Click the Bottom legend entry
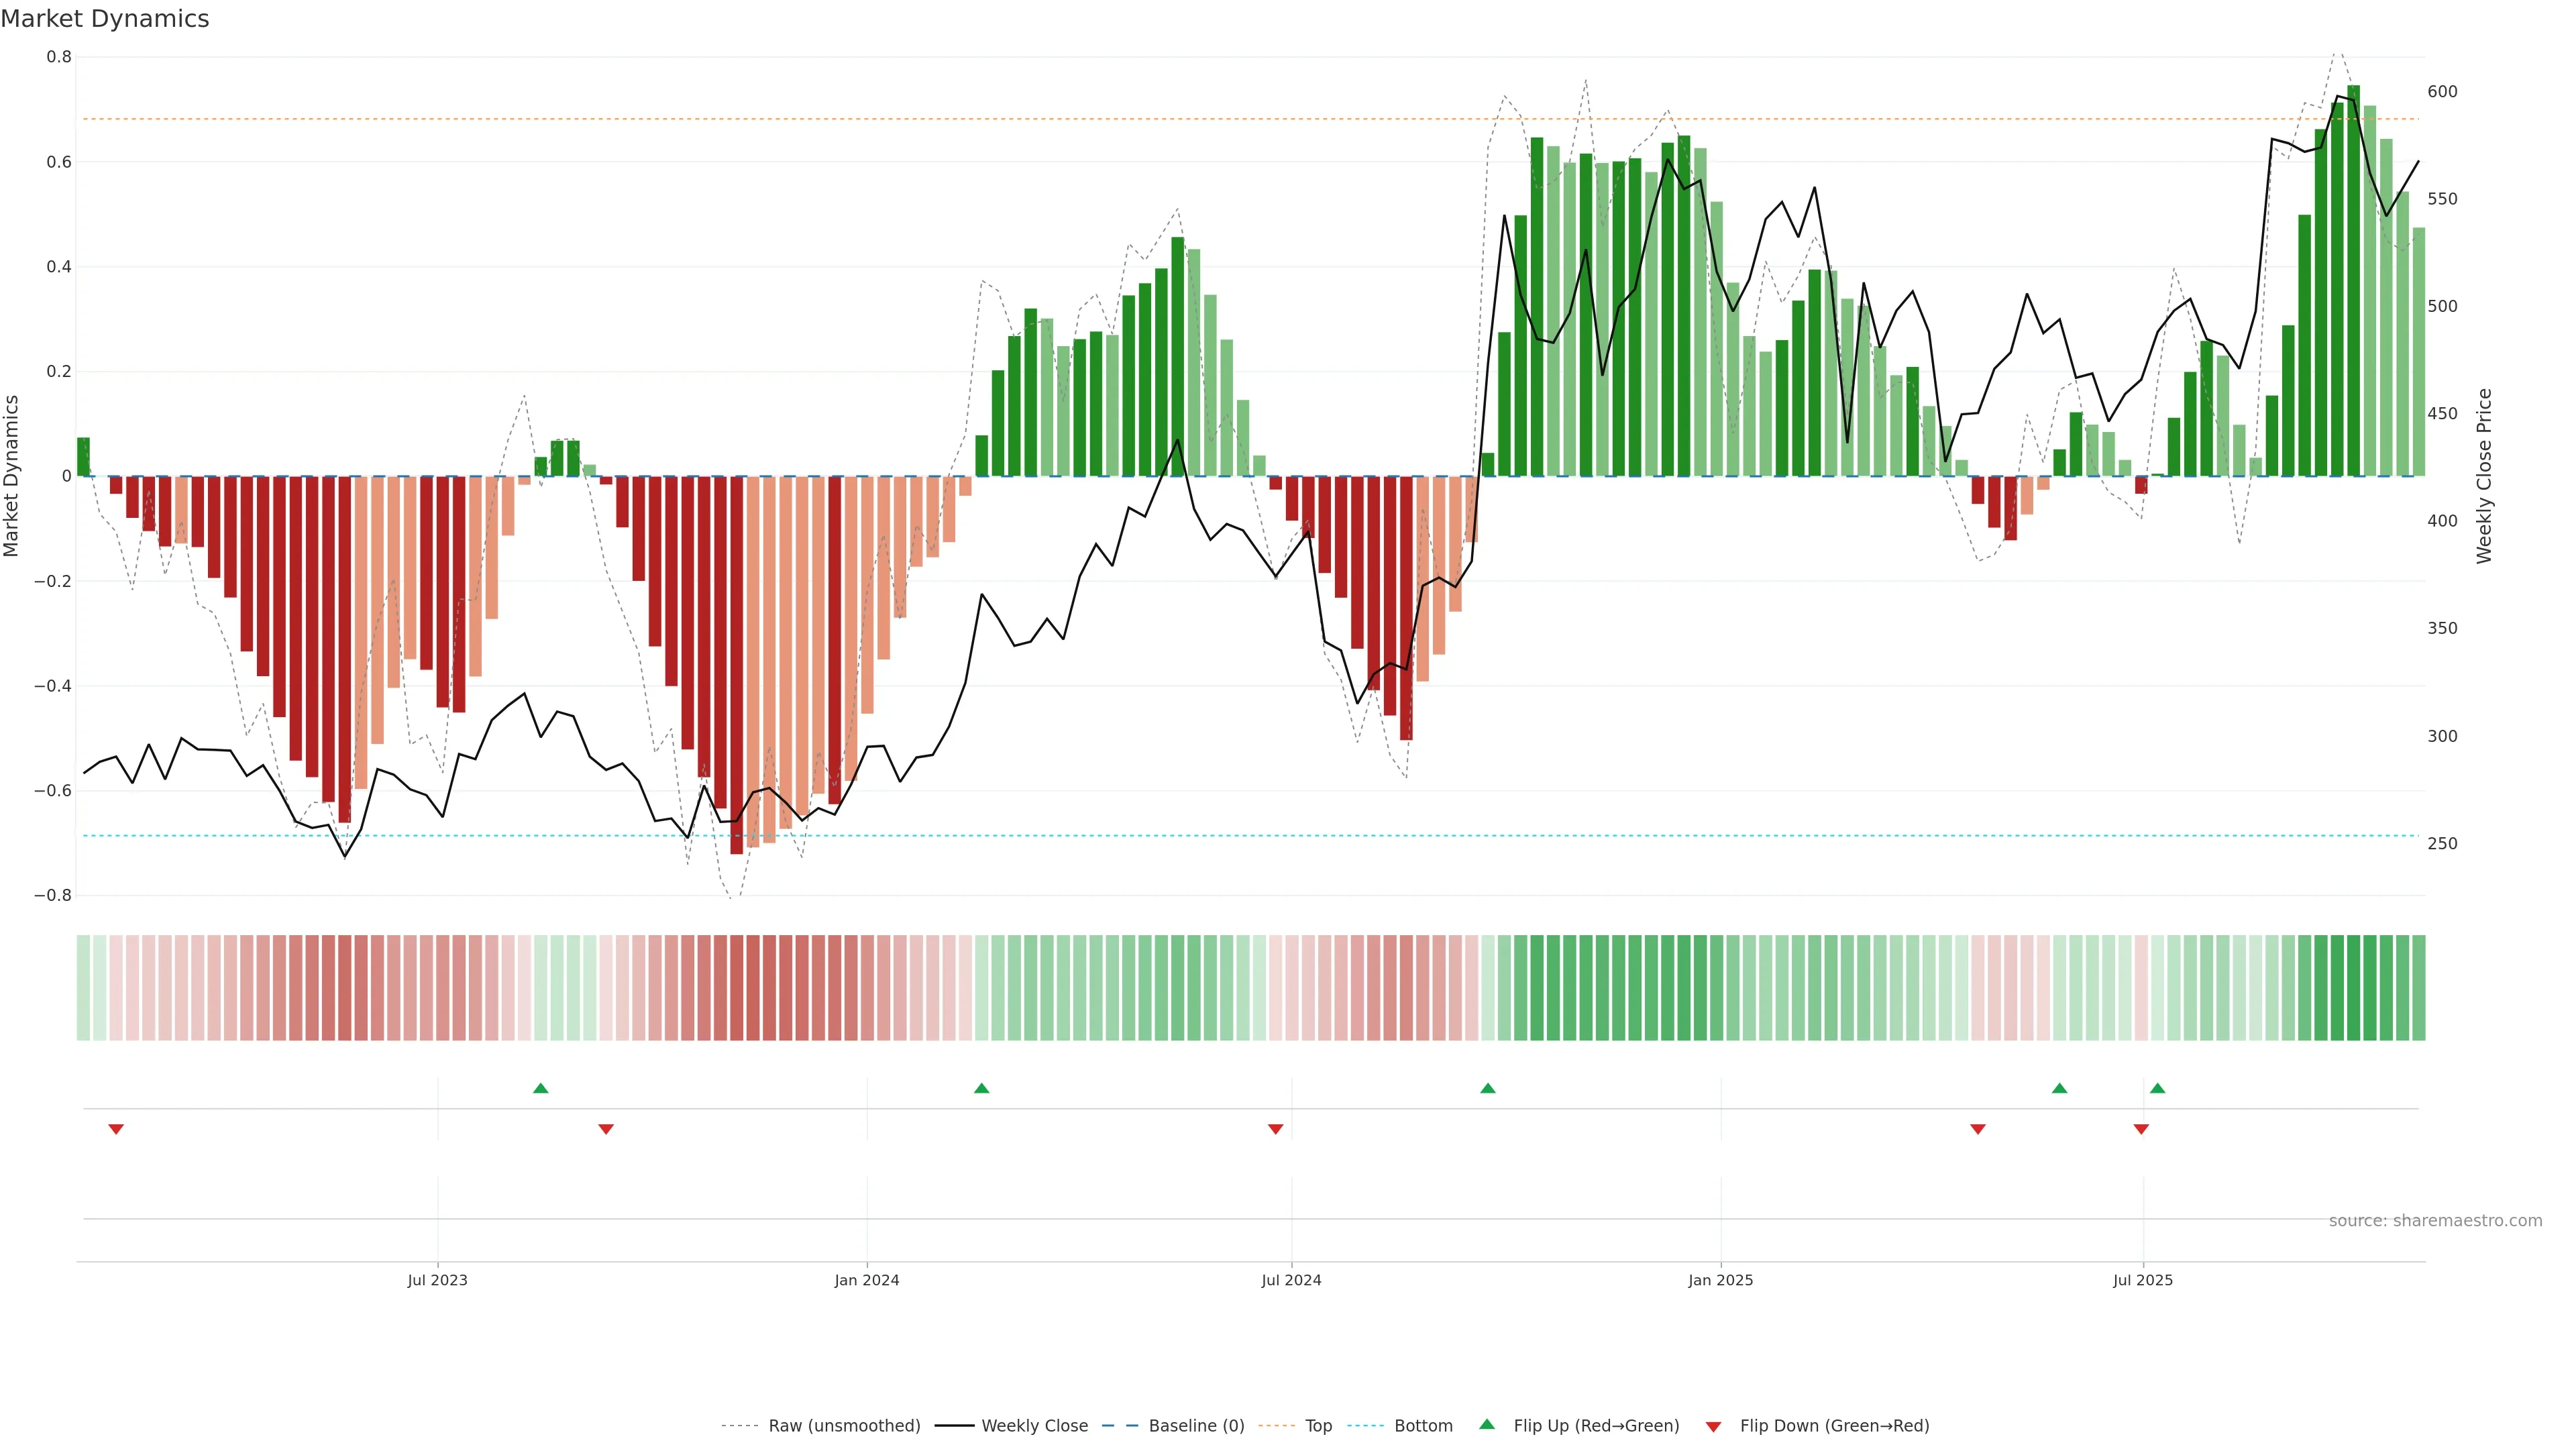The image size is (2576, 1449). click(1423, 1426)
